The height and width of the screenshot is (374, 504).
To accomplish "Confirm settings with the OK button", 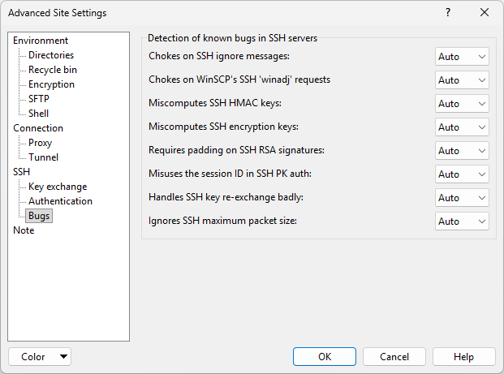I will (x=325, y=357).
